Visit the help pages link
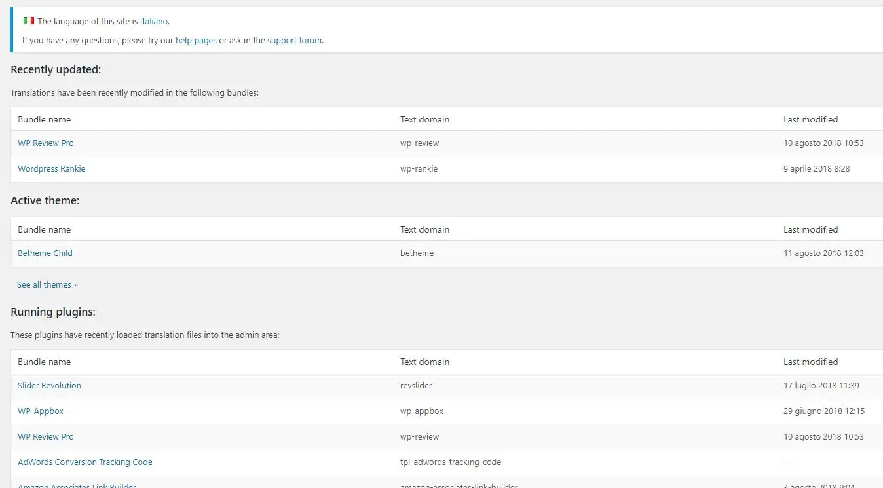Screen dimensions: 883x488 click(x=196, y=41)
